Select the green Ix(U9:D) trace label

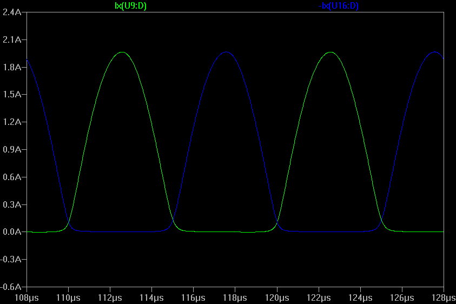coord(130,6)
